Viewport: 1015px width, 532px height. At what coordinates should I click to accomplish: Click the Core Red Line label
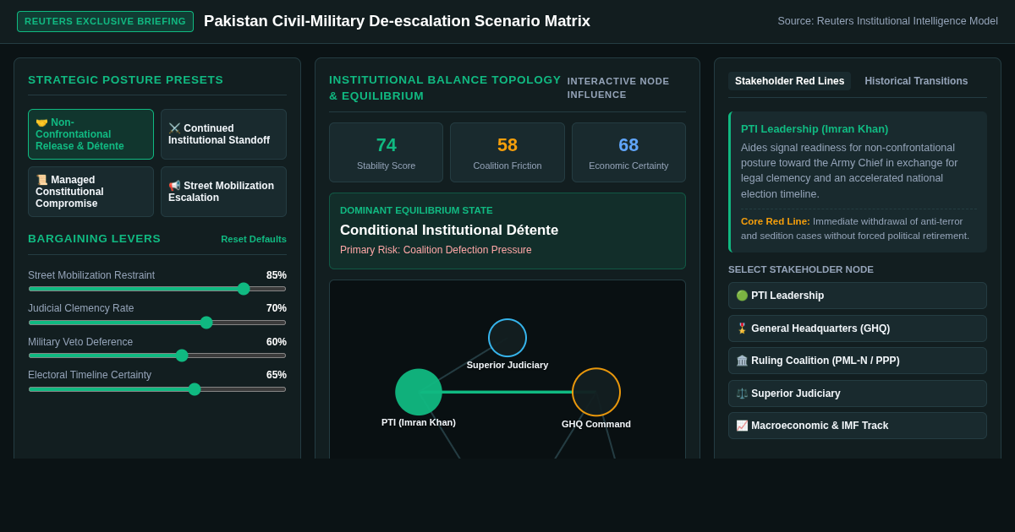tap(776, 221)
